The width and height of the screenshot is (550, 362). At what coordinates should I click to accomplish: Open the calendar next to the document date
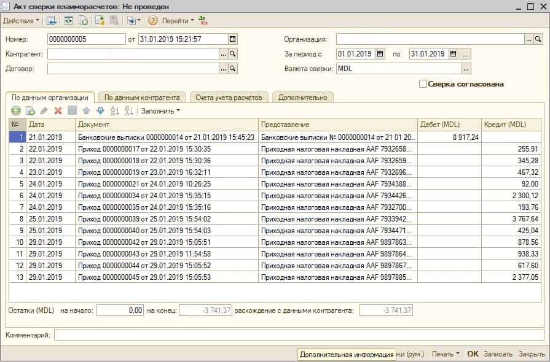click(x=232, y=39)
